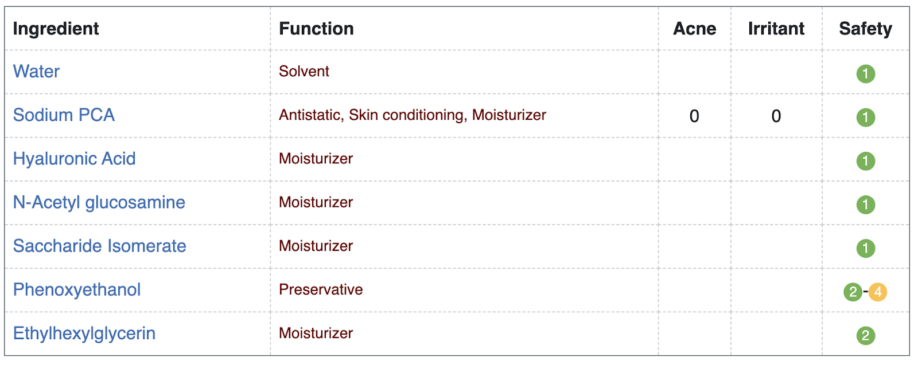918x365 pixels.
Task: Click N-Acetyl glucosamine's safety badge
Action: pos(865,205)
